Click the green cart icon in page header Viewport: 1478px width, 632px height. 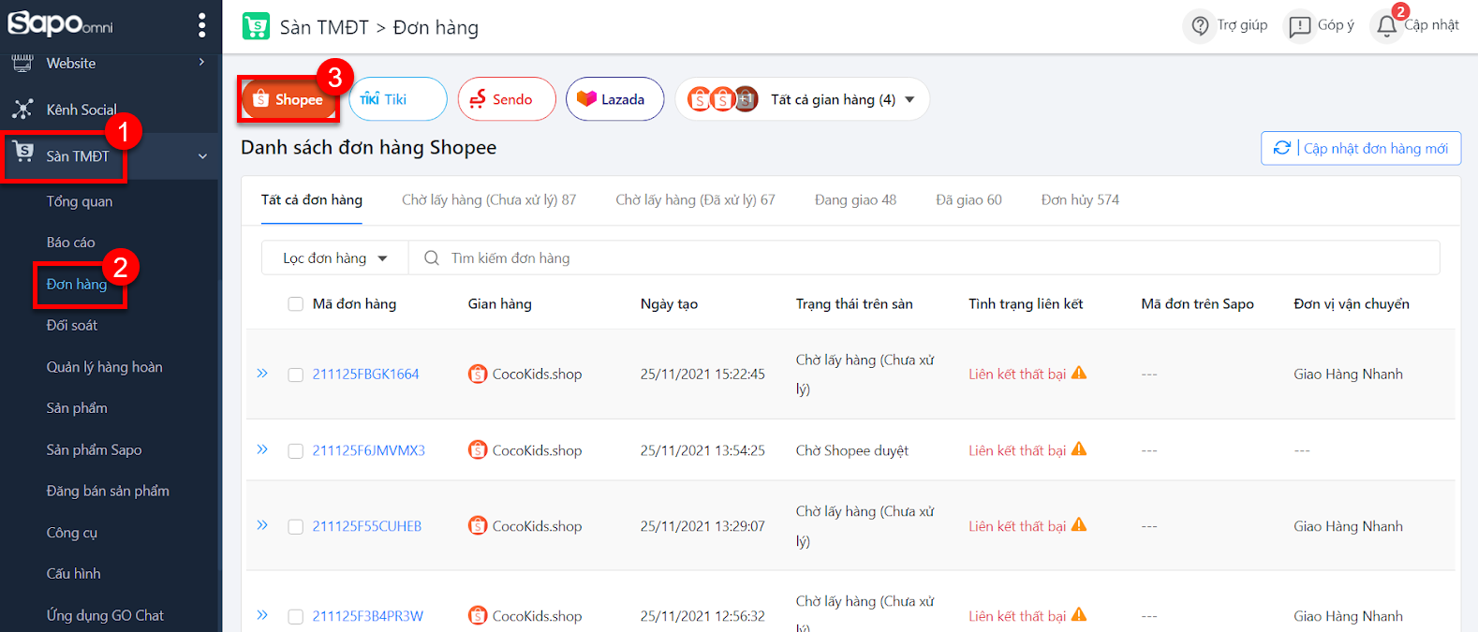256,26
